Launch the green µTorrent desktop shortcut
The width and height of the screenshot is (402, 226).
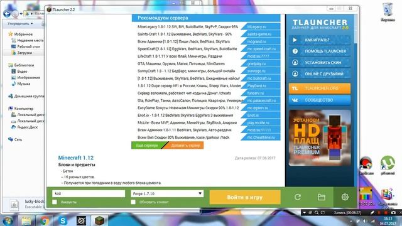click(x=388, y=165)
